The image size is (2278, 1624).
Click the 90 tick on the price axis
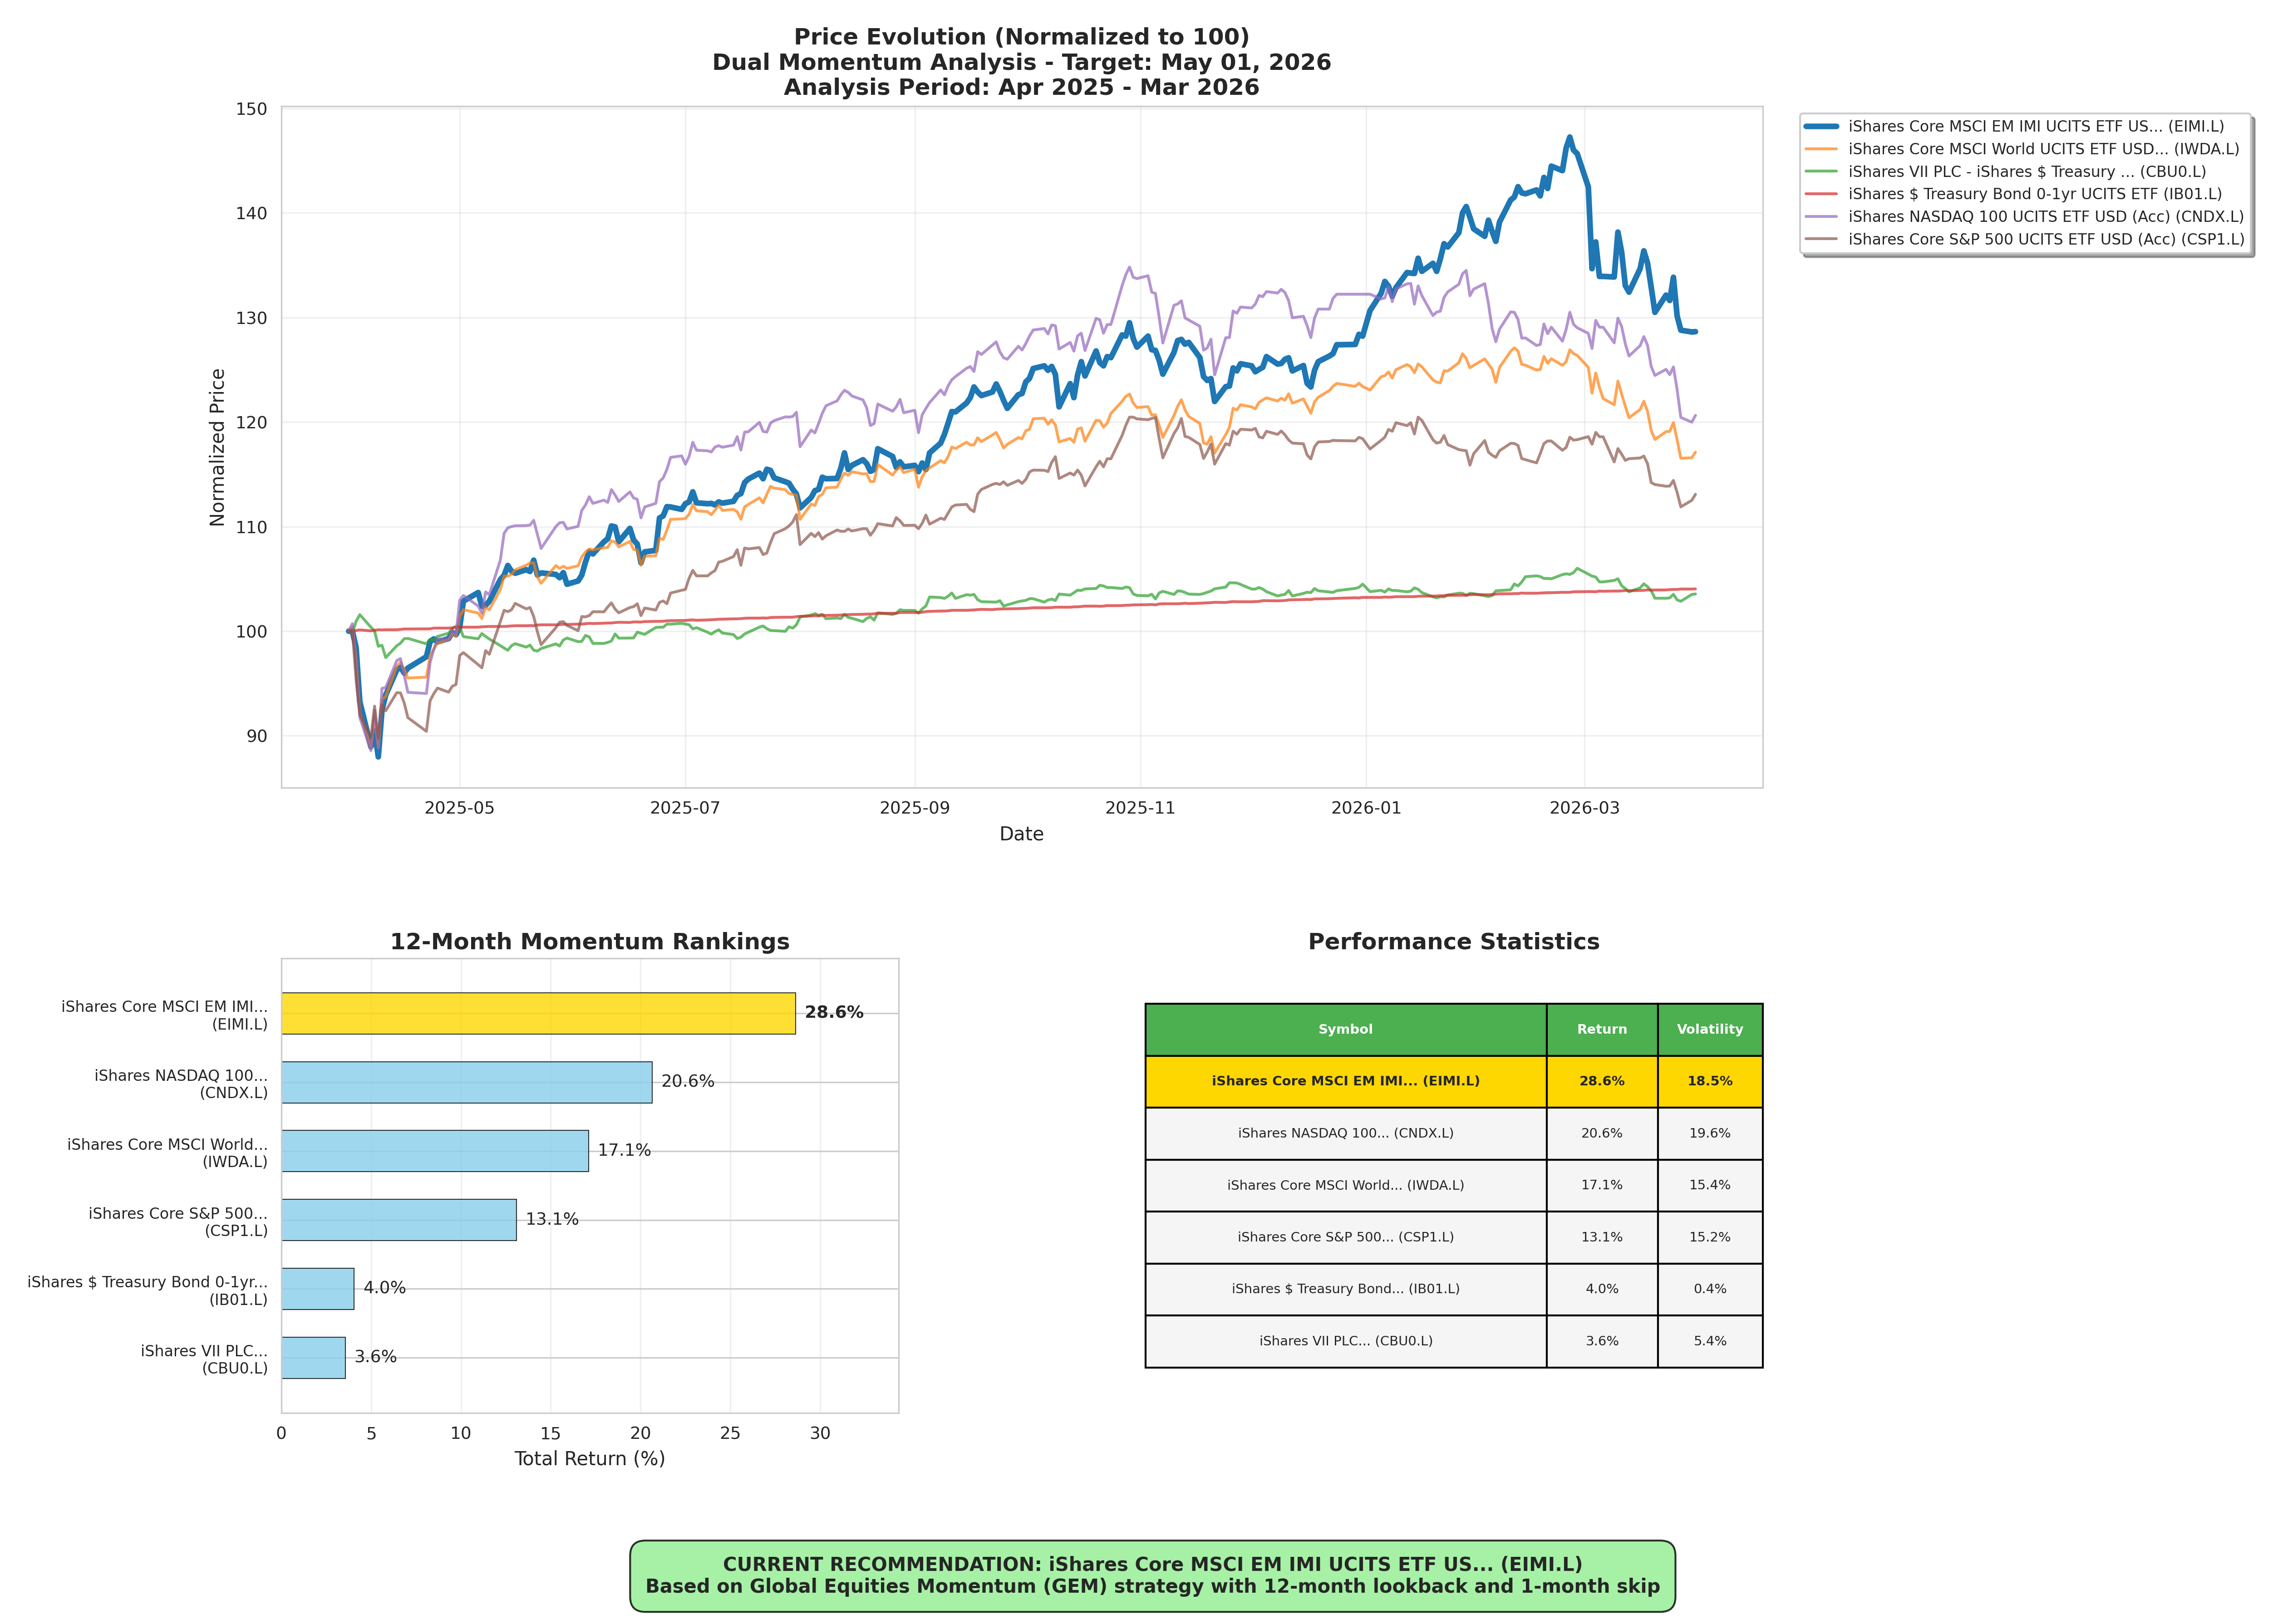pos(257,736)
